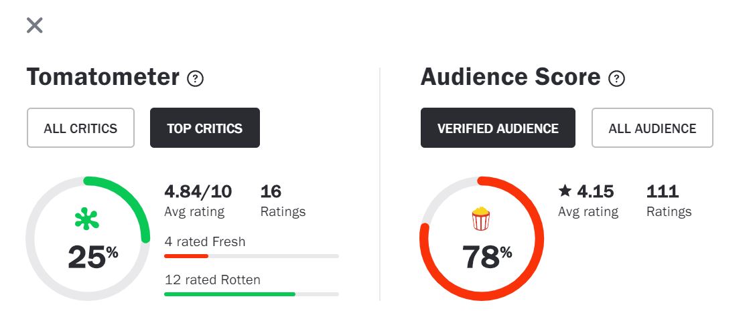Viewport: 753px width, 323px height.
Task: Click the spilled popcorn bucket icon
Action: (x=481, y=219)
